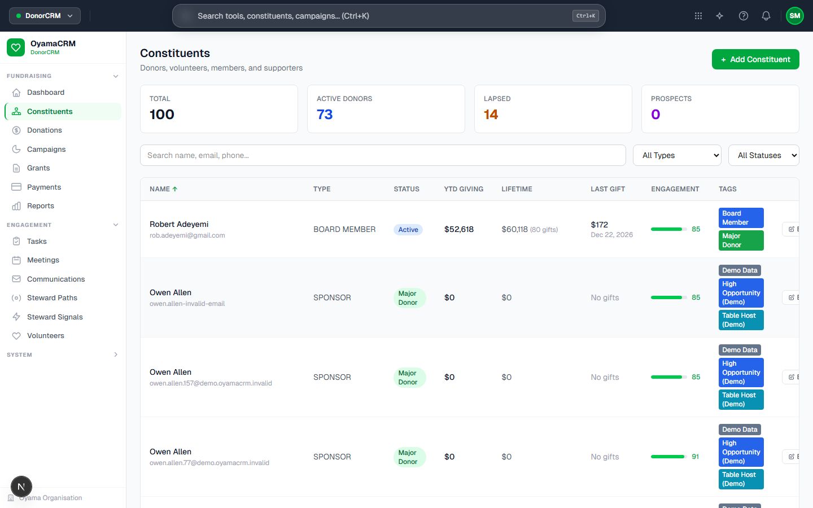Image resolution: width=813 pixels, height=508 pixels.
Task: Click the Steward Signals lightning icon
Action: tap(16, 317)
